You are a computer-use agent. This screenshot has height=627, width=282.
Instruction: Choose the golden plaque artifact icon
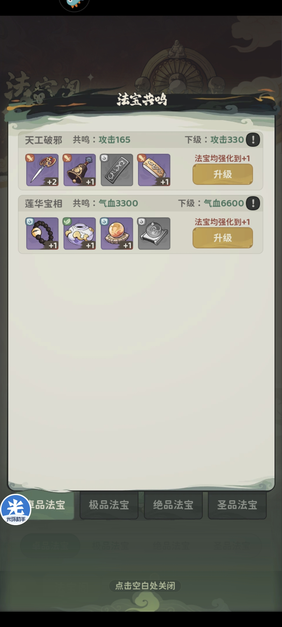click(154, 170)
